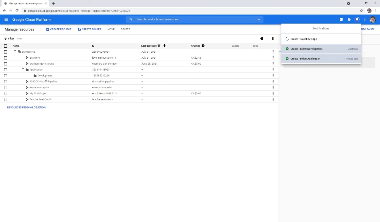Click the ID column header
Viewport: 380px width, 222px height.
tap(93, 46)
